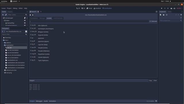This screenshot has height=104, width=184.
Task: Play a custom scene
Action: pos(175,8)
